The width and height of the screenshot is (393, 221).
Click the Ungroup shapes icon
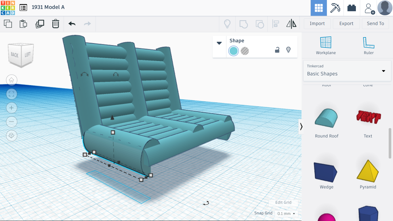click(x=260, y=24)
